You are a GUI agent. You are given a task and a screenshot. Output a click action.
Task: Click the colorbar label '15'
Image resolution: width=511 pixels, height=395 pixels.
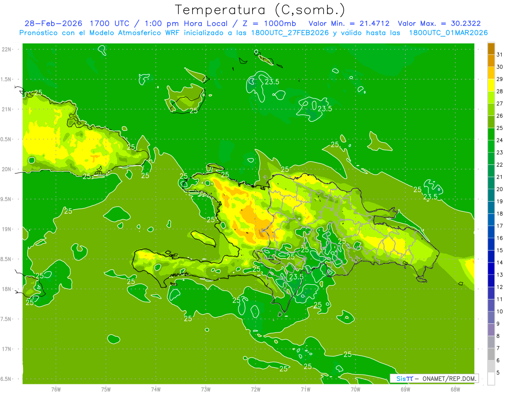tap(500, 250)
